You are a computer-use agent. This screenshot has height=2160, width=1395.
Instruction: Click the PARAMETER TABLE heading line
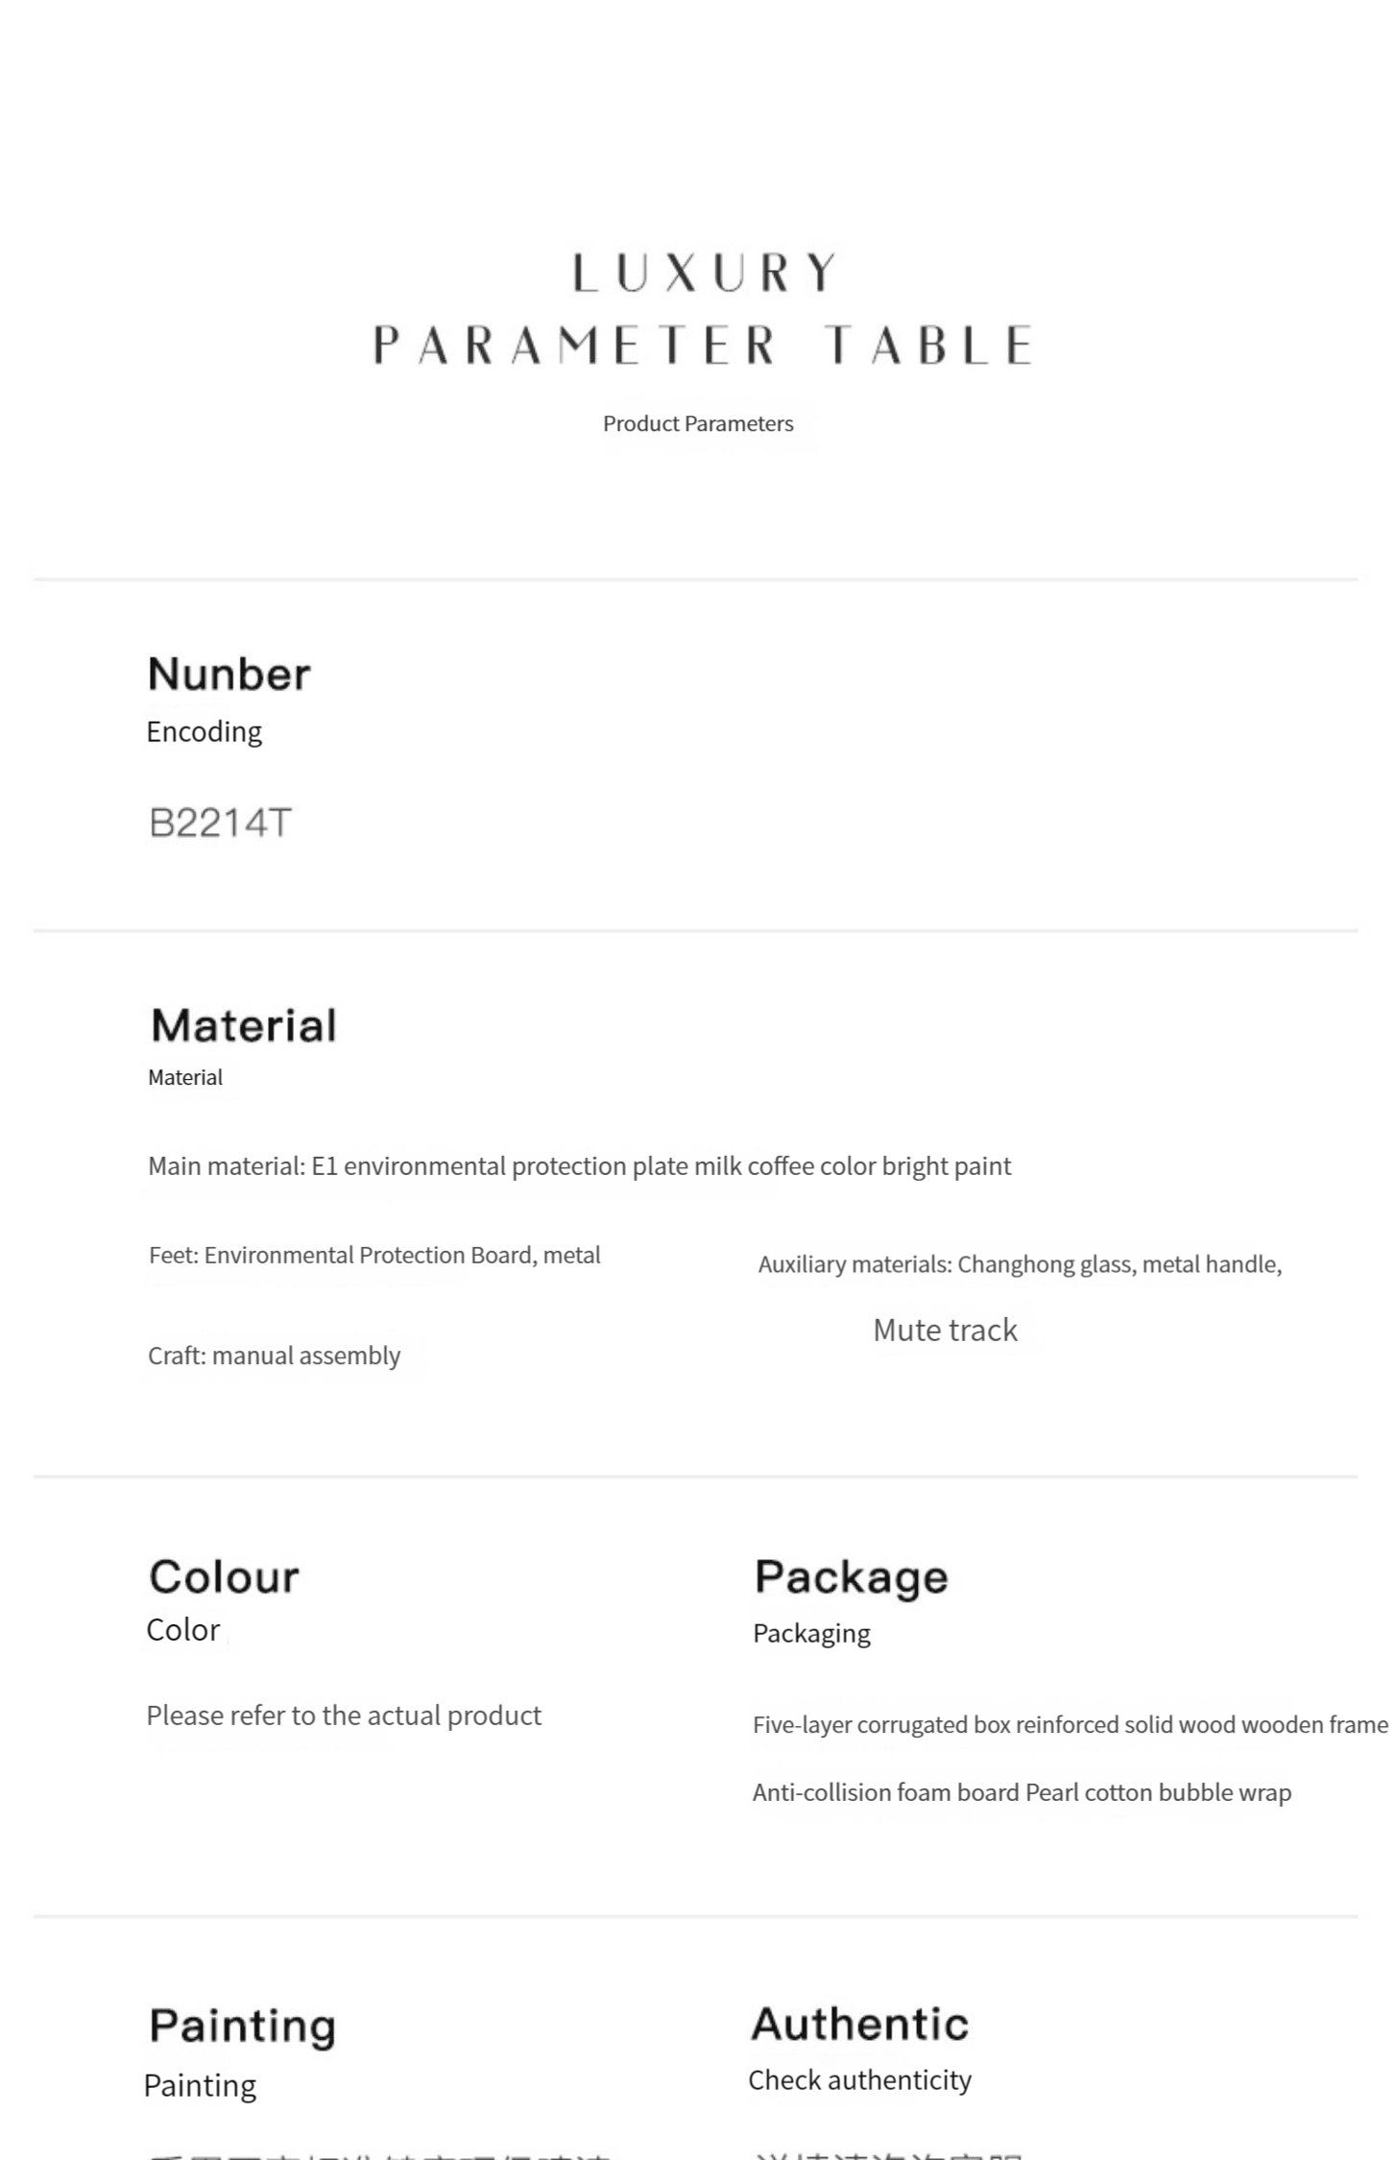pos(702,345)
